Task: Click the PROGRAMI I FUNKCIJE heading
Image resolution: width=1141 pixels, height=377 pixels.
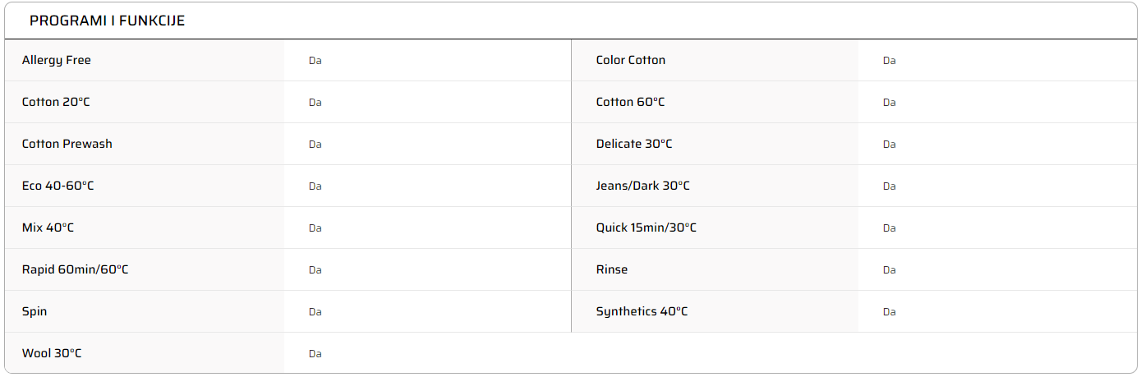Action: [107, 21]
